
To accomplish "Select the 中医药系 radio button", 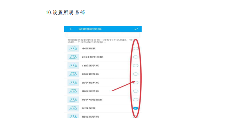I will (x=136, y=48).
